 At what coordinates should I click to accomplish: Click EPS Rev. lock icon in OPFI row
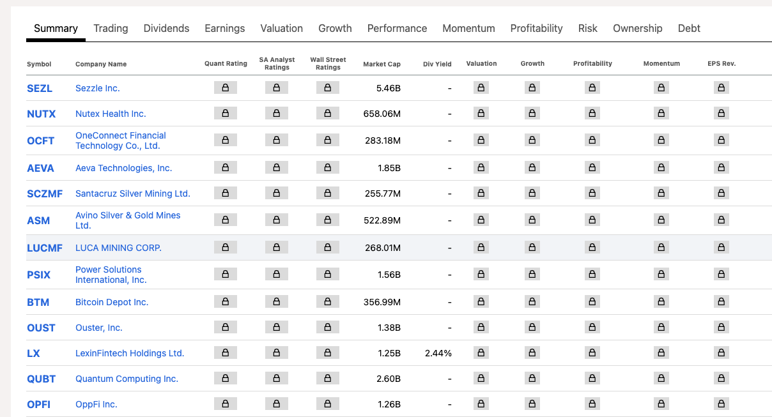[722, 404]
